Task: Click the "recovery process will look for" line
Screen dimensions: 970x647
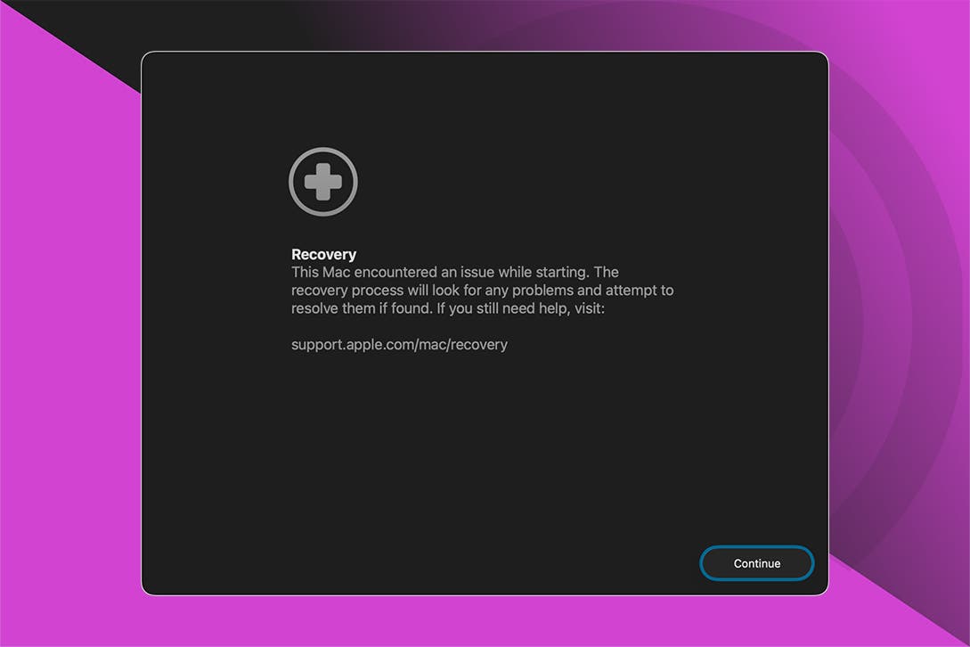Action: coord(482,291)
